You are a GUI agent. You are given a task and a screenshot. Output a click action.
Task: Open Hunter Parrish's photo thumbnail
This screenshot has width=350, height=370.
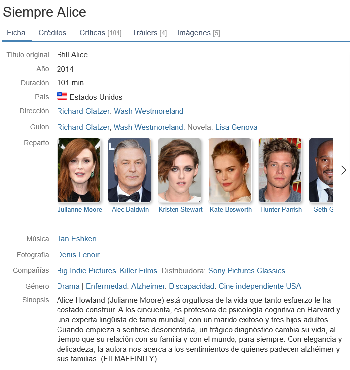click(x=280, y=170)
